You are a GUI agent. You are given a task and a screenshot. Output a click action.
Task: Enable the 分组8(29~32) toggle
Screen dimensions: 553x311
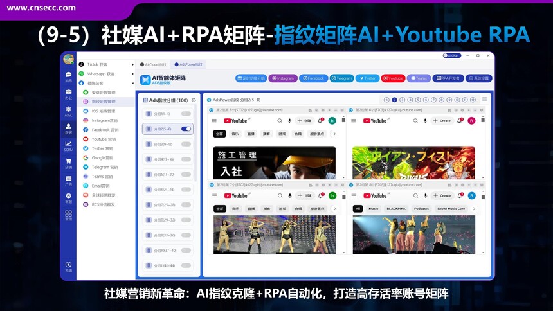tap(186, 220)
